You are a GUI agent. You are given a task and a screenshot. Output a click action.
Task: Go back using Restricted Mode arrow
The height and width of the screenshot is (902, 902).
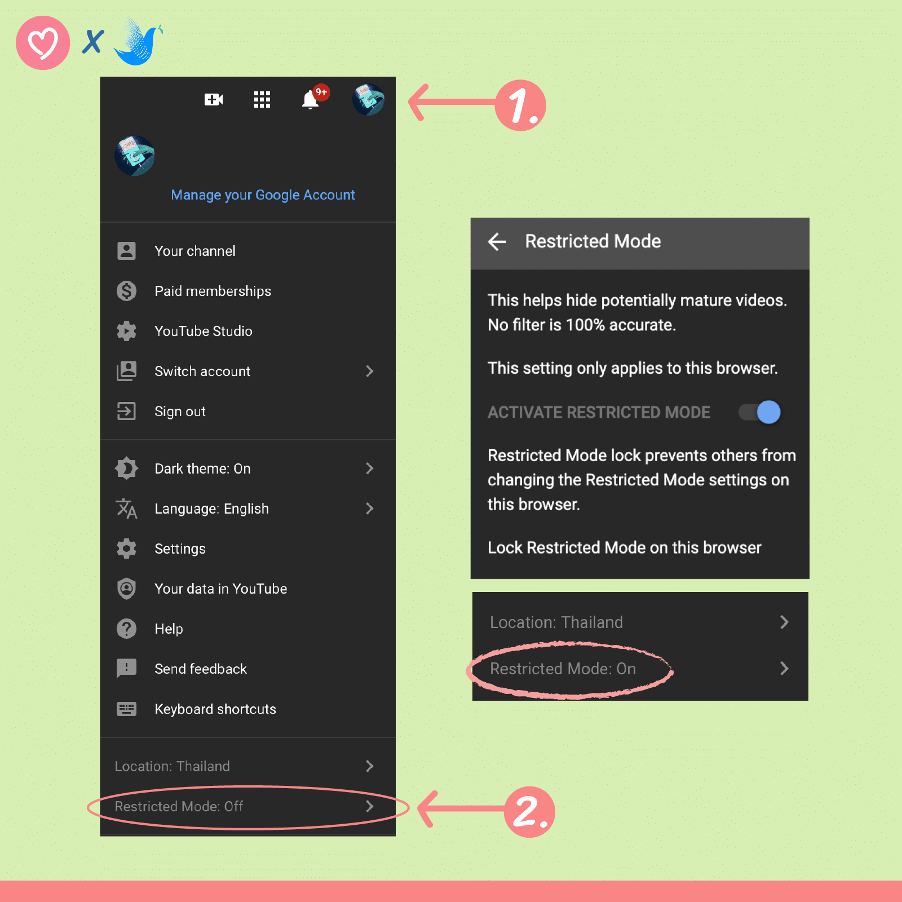497,242
